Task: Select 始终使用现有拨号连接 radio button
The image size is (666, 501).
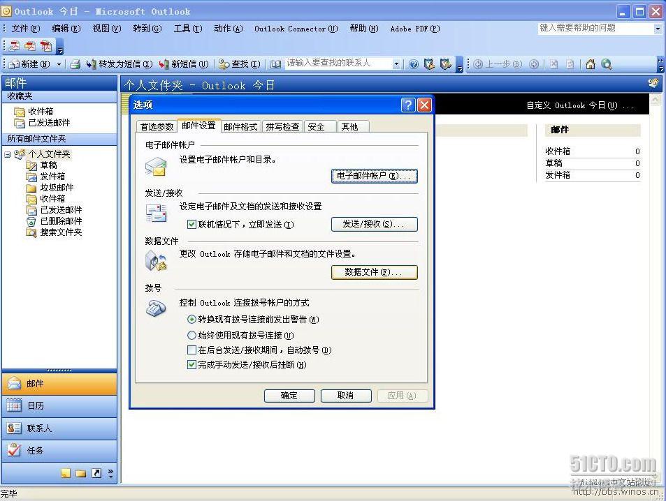Action: point(191,335)
